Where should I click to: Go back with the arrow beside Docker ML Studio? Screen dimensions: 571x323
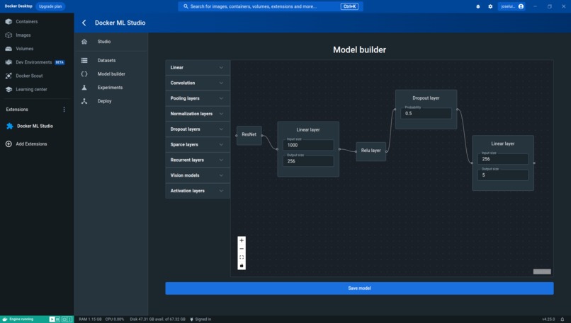[84, 23]
